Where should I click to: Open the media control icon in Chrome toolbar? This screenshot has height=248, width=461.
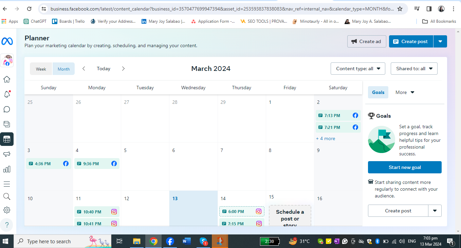pyautogui.click(x=417, y=9)
